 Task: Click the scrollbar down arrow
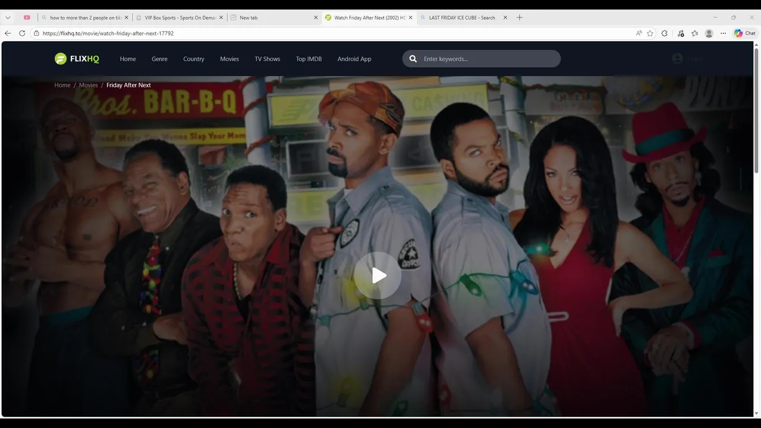[757, 413]
